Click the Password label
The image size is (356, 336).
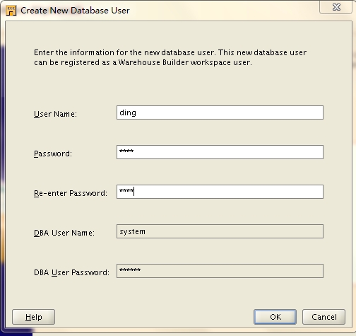[53, 153]
